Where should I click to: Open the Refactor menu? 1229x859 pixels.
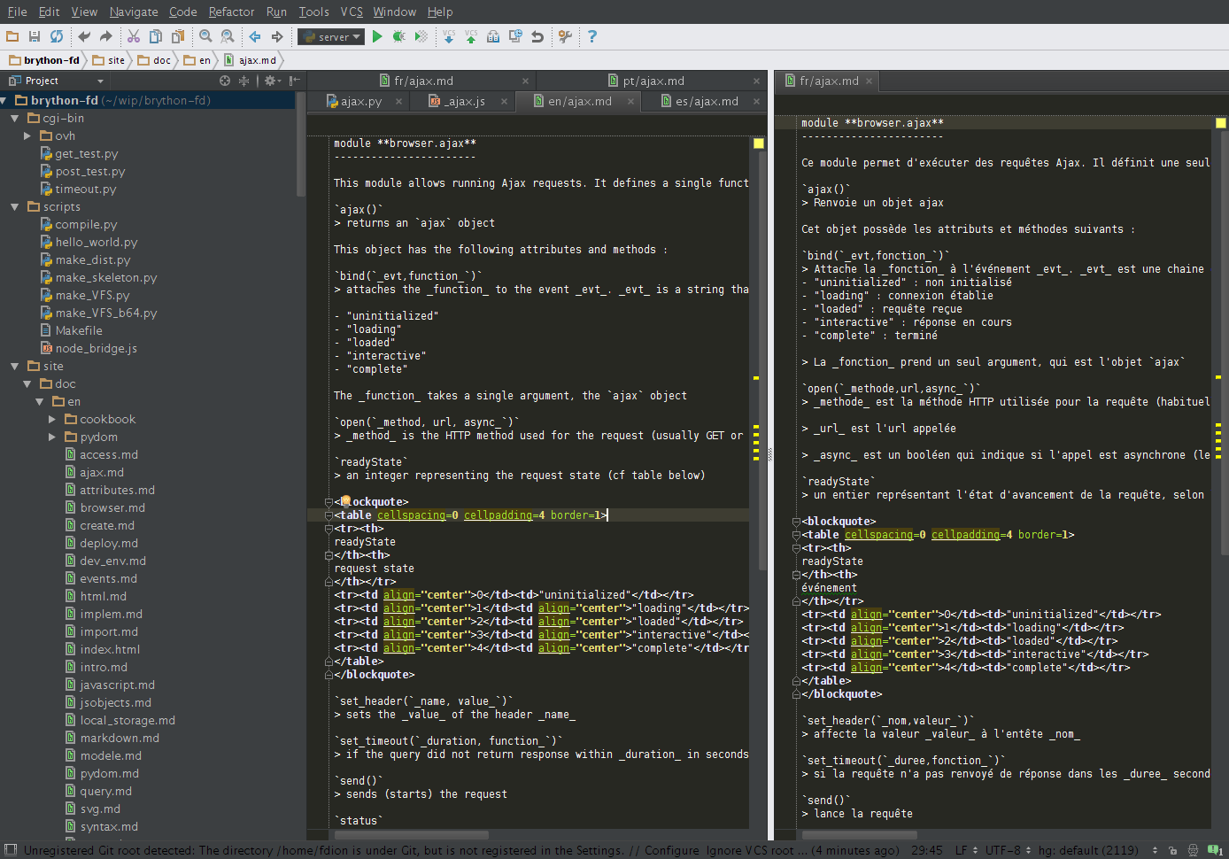pyautogui.click(x=231, y=12)
